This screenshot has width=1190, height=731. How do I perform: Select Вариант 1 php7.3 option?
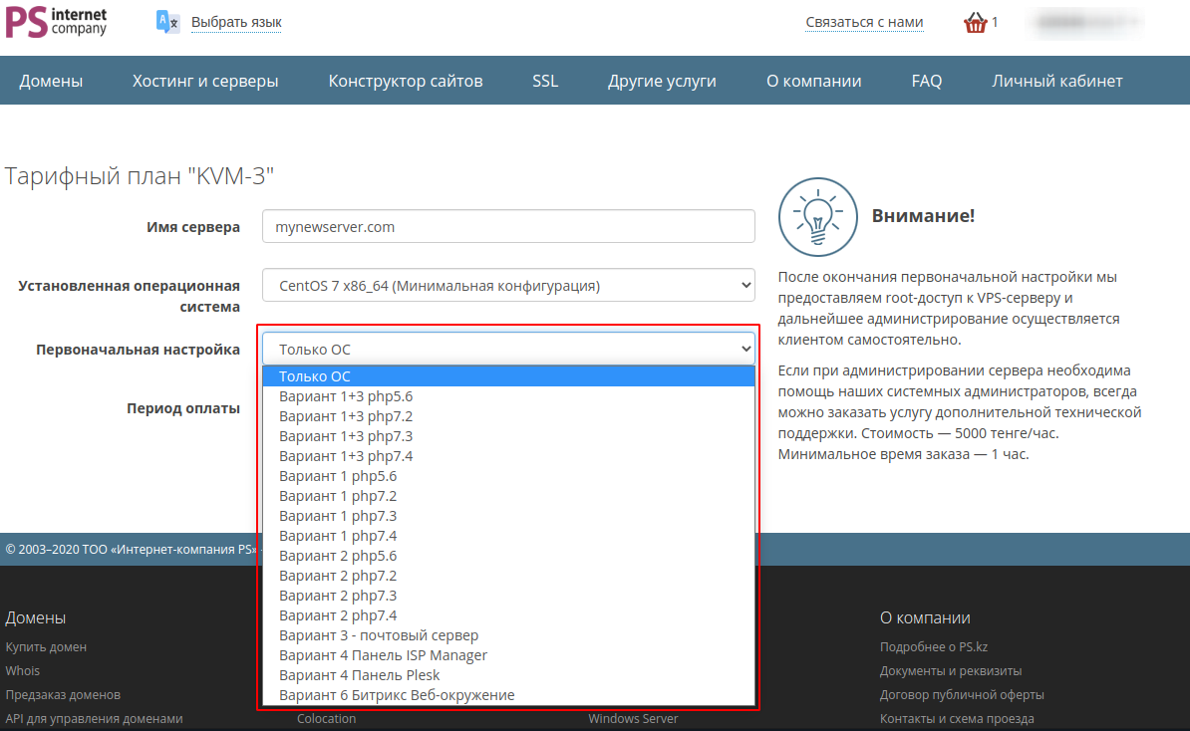508,516
